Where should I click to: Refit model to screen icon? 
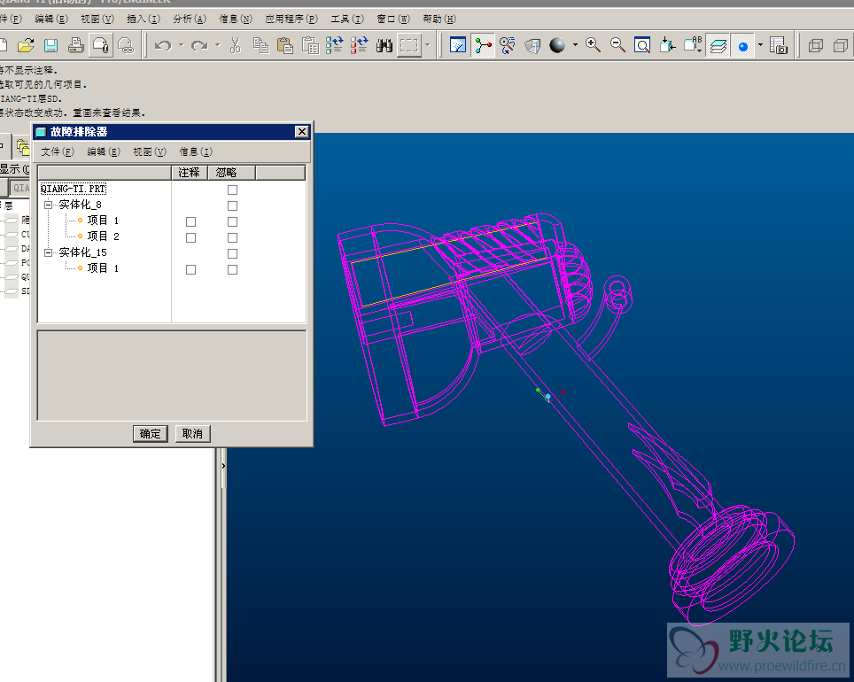642,45
